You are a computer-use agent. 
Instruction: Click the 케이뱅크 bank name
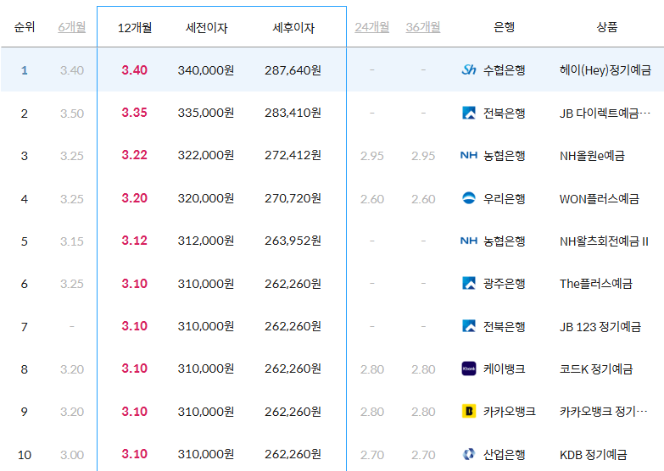pyautogui.click(x=504, y=369)
